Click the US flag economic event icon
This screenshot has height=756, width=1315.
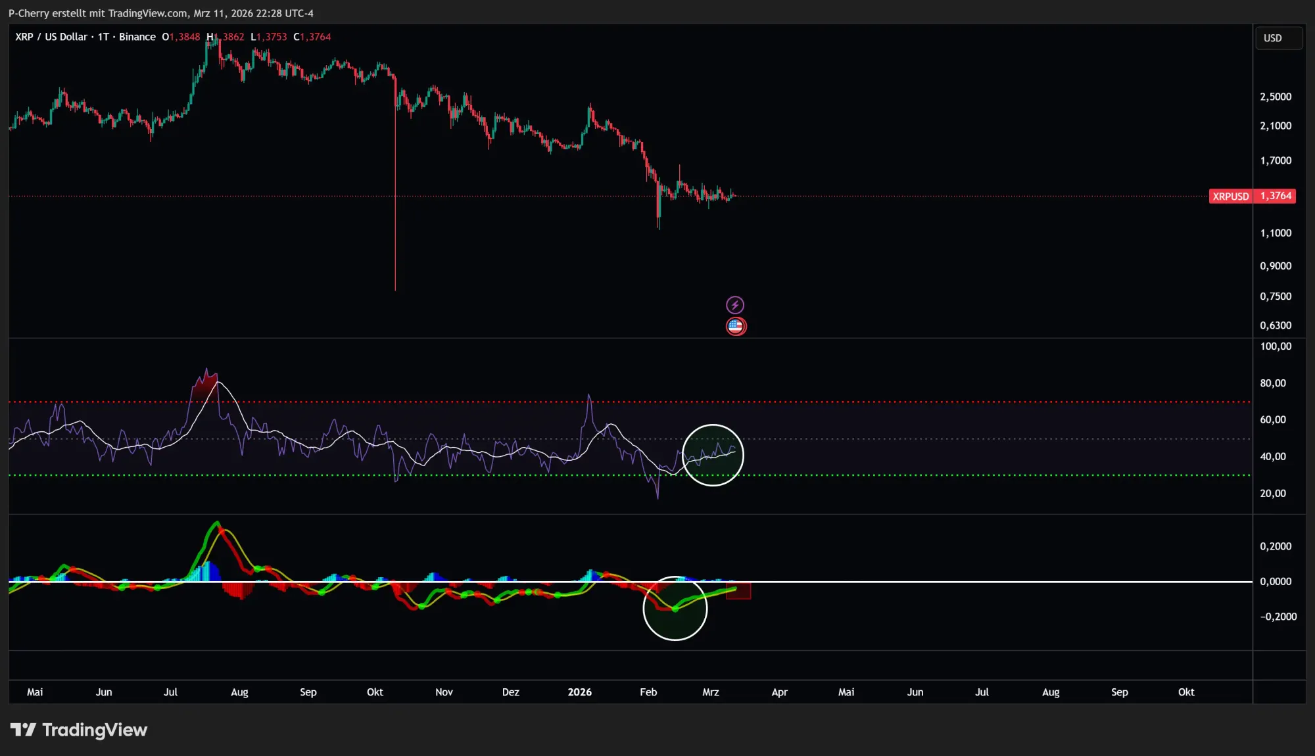(736, 326)
